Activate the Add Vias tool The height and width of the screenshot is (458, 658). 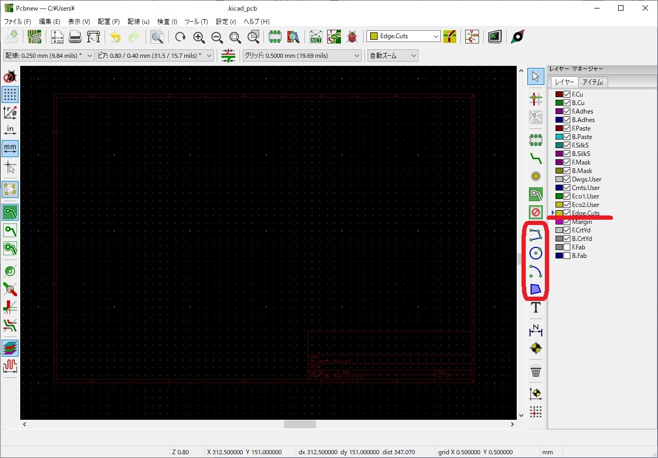536,176
